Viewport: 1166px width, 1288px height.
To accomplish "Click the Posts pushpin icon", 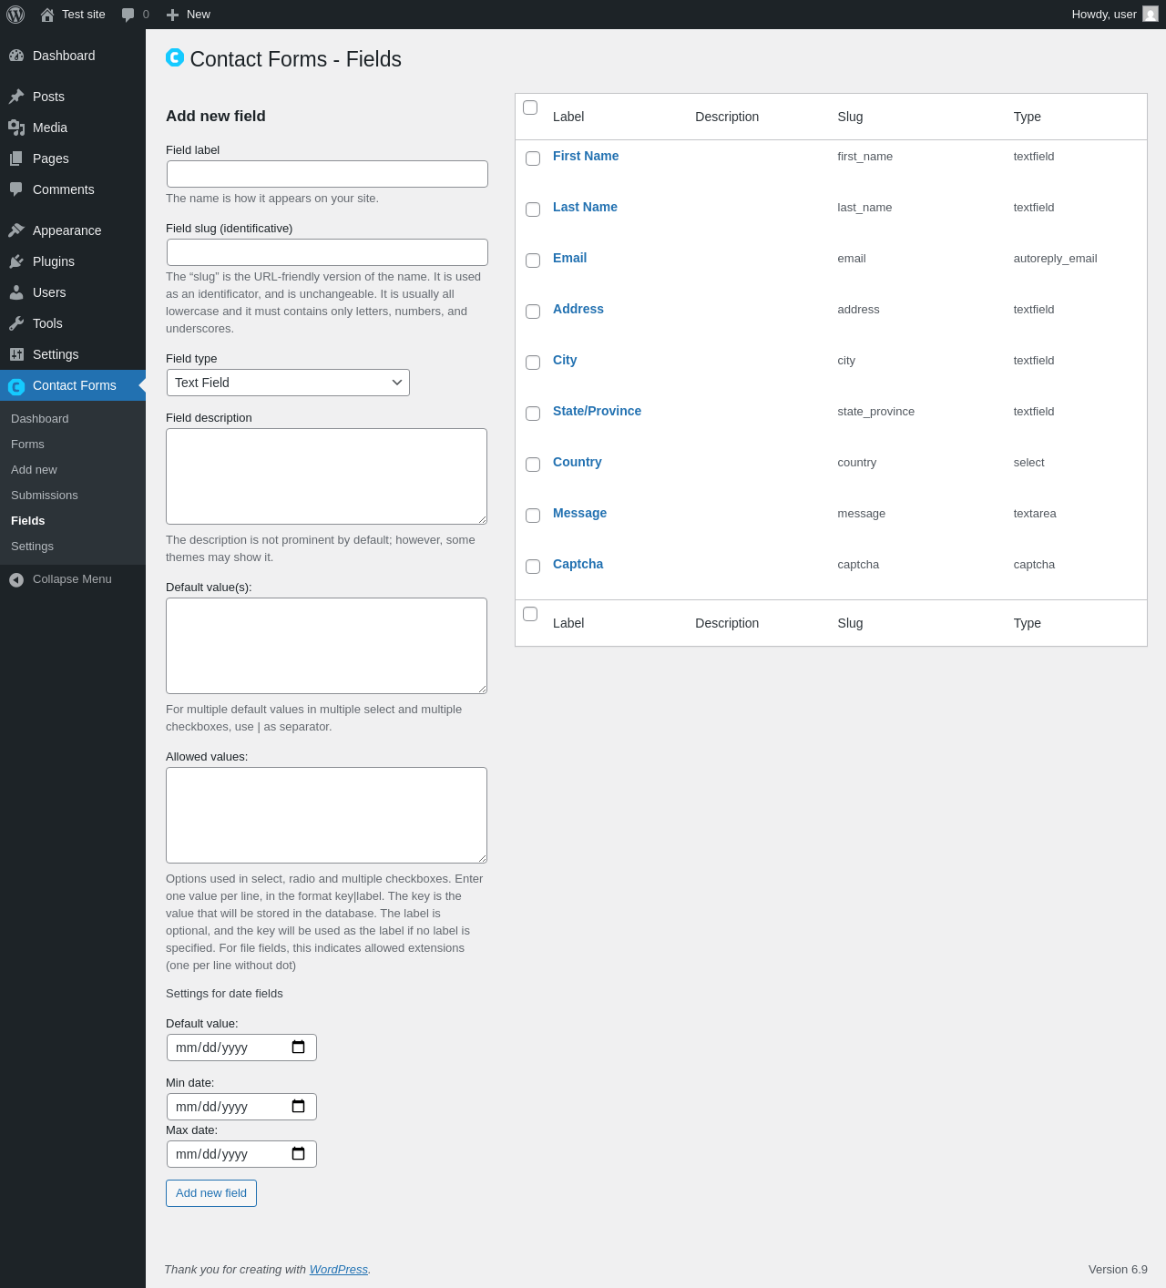I will [x=16, y=97].
